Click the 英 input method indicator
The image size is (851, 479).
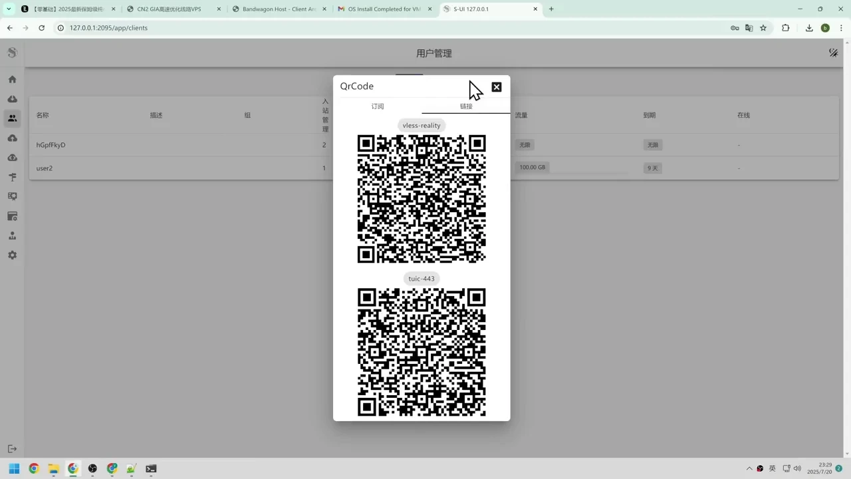pos(773,468)
